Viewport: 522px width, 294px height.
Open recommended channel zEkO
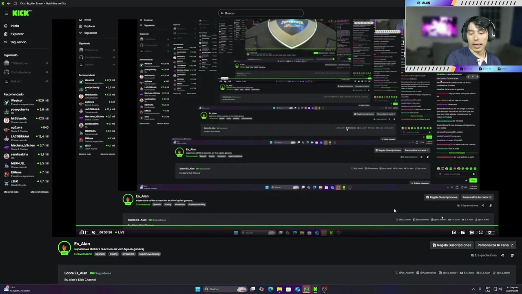tap(26, 183)
